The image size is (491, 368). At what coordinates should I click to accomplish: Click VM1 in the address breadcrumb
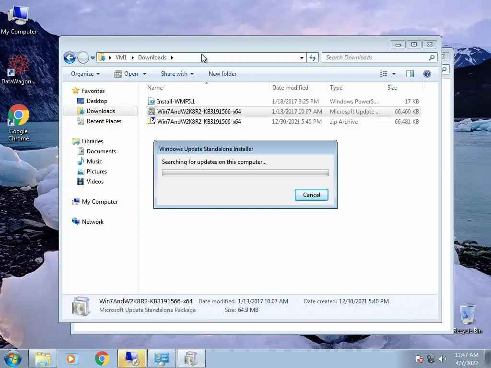[x=121, y=57]
